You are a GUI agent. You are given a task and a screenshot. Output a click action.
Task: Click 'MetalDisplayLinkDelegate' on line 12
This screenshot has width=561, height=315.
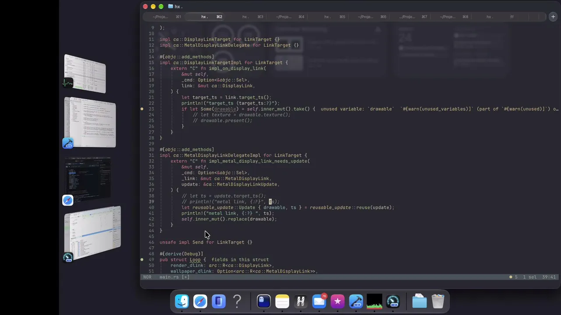click(217, 45)
